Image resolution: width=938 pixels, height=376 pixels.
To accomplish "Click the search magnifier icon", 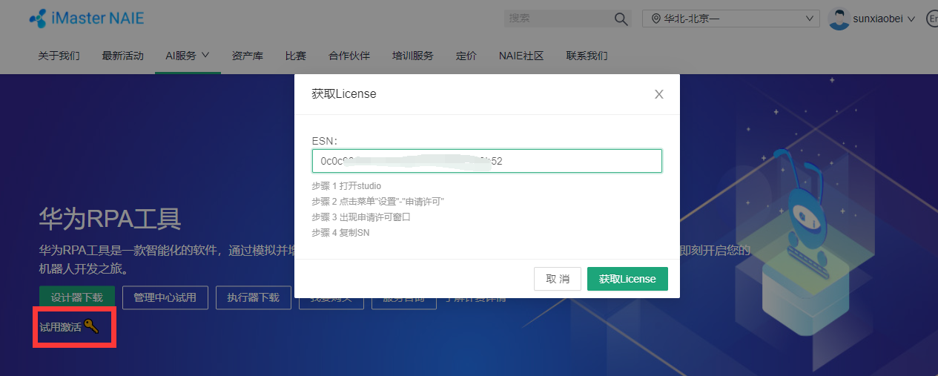I will click(x=621, y=19).
